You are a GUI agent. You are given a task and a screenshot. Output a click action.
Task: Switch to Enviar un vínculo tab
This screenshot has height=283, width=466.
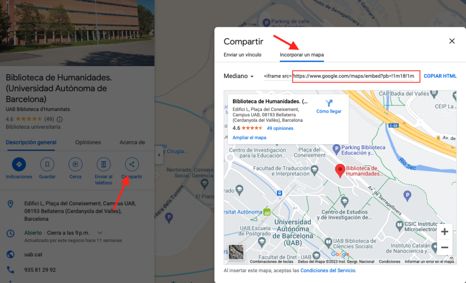(243, 55)
